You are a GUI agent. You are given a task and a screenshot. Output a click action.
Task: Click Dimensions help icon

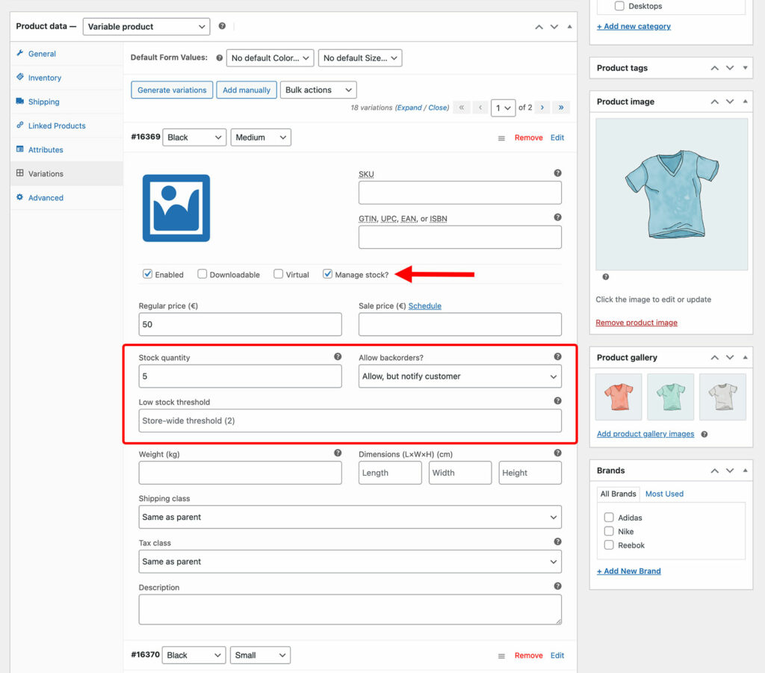(x=557, y=453)
